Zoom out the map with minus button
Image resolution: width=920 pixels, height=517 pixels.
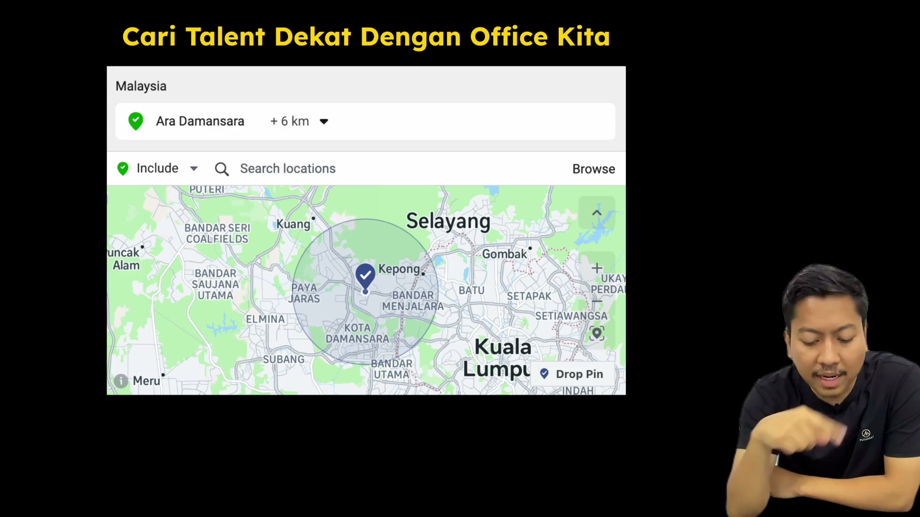(597, 302)
